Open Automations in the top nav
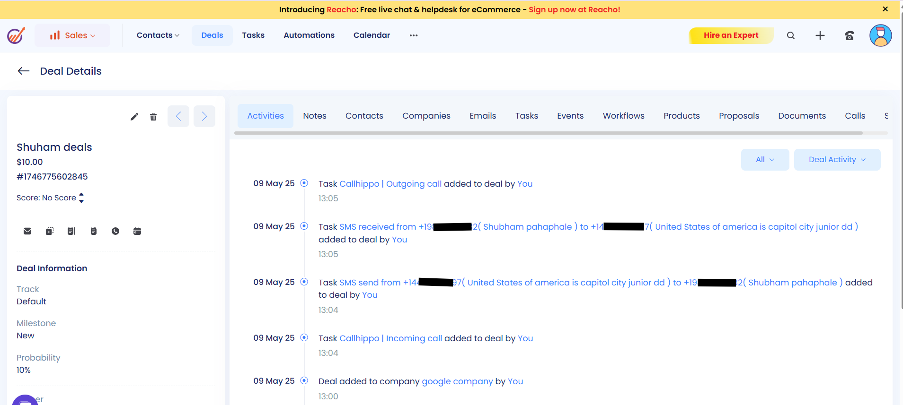 coord(309,35)
